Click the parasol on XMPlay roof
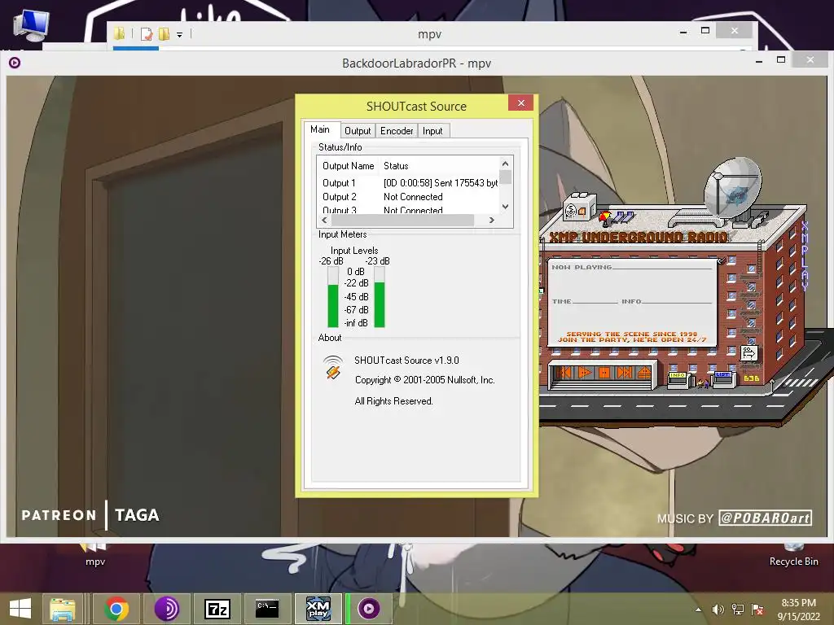 point(605,218)
